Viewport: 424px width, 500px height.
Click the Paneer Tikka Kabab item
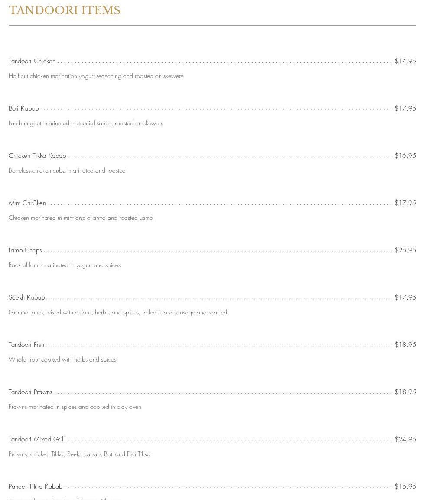tap(36, 487)
